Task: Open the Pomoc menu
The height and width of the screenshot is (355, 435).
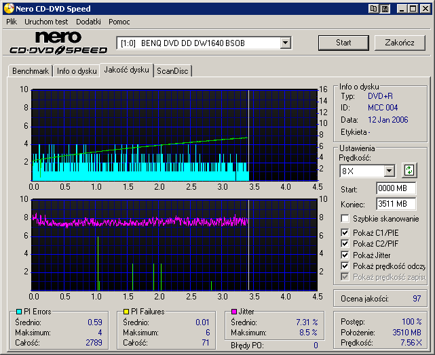Action: coord(119,22)
